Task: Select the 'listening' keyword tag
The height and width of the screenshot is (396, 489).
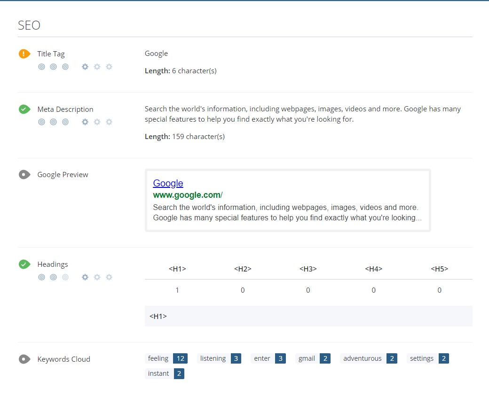Action: pos(213,358)
